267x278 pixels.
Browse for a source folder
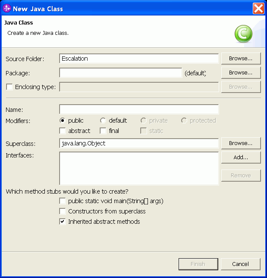241,59
